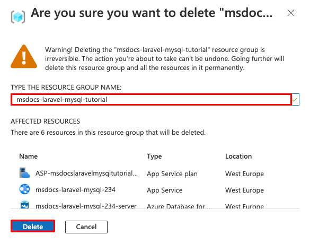The width and height of the screenshot is (310, 244).
Task: Sort by the Name column header
Action: 29,156
